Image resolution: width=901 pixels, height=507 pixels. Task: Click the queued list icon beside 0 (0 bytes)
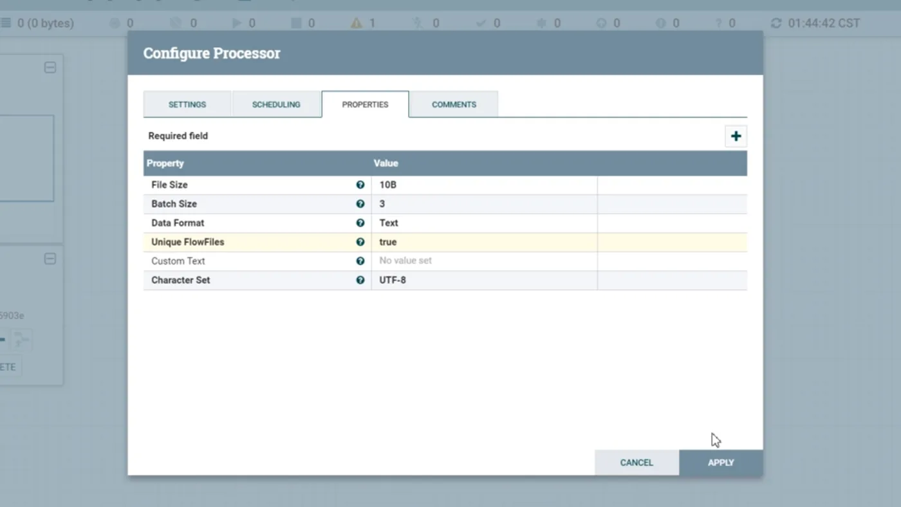pos(6,23)
